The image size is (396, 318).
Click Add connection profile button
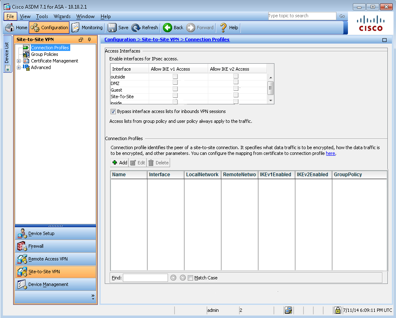tap(120, 163)
